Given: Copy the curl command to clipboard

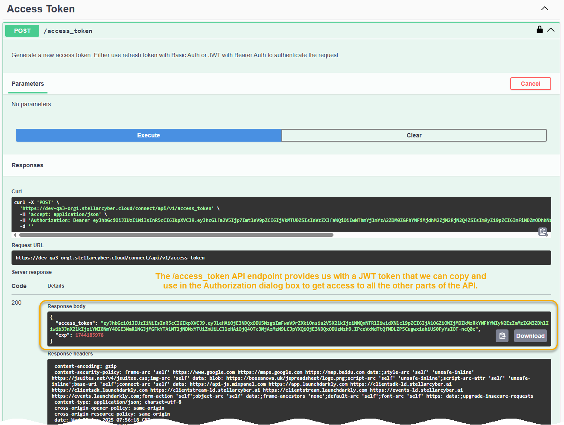Looking at the screenshot, I should coord(542,232).
